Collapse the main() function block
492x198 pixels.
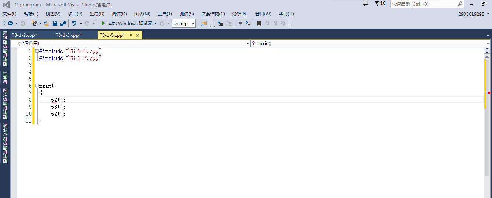[37, 86]
